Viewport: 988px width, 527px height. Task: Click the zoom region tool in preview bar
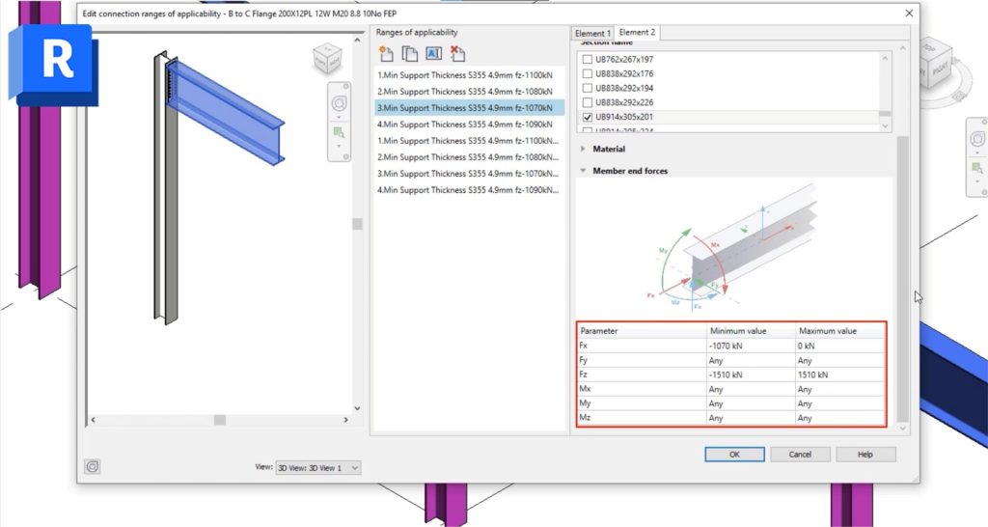pos(339,132)
